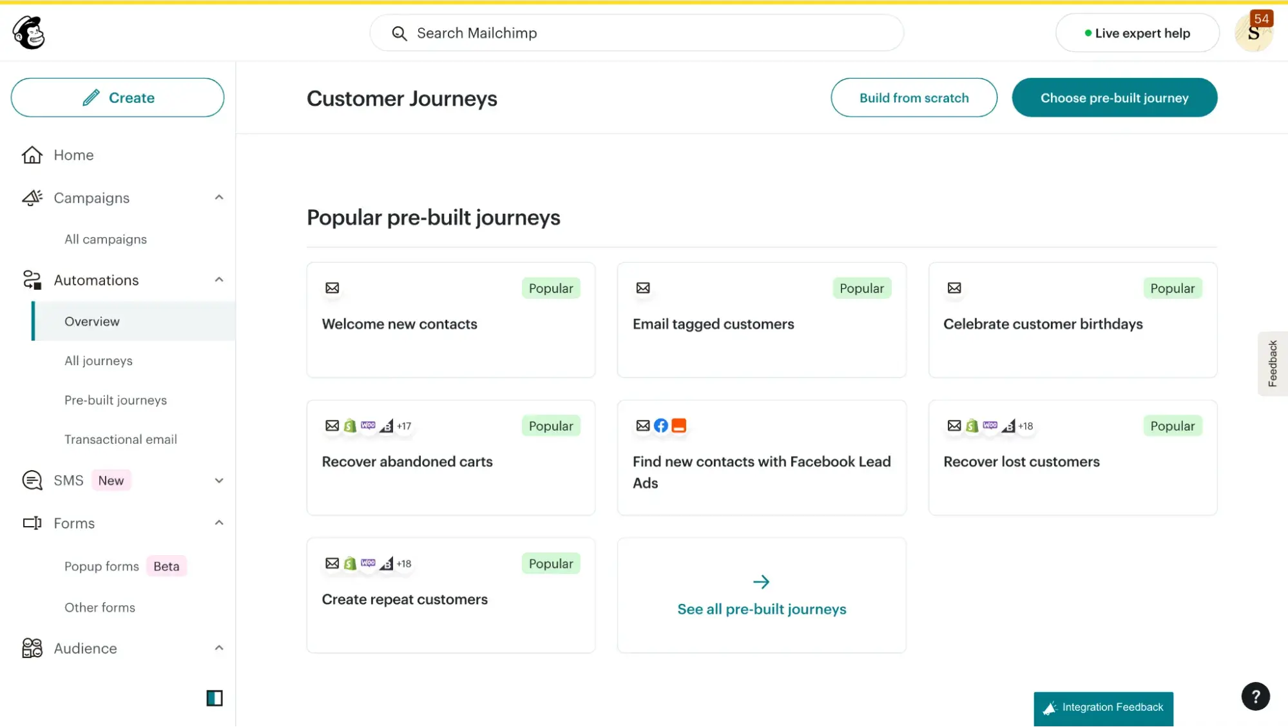Select Pre-built journeys in sidebar
Viewport: 1288px width, 727px height.
pos(115,400)
